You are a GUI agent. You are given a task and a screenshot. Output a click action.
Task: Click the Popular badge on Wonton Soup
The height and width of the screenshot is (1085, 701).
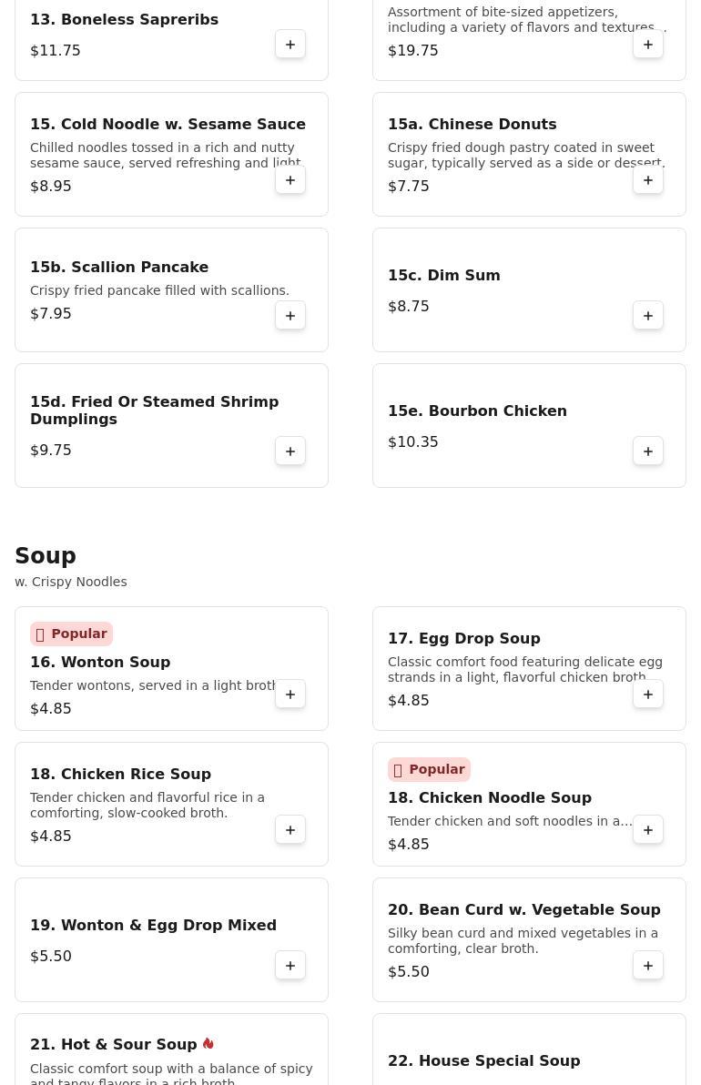tap(71, 634)
